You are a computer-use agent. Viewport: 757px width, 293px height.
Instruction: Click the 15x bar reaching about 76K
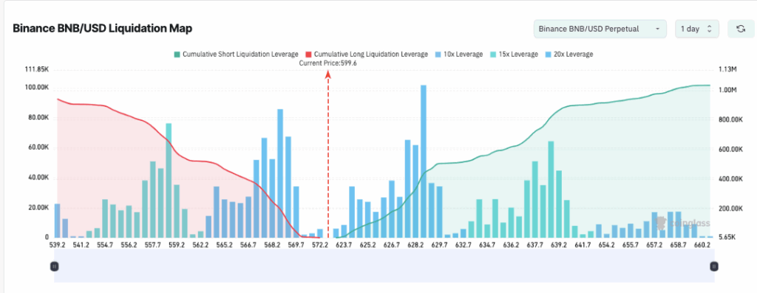pyautogui.click(x=169, y=180)
